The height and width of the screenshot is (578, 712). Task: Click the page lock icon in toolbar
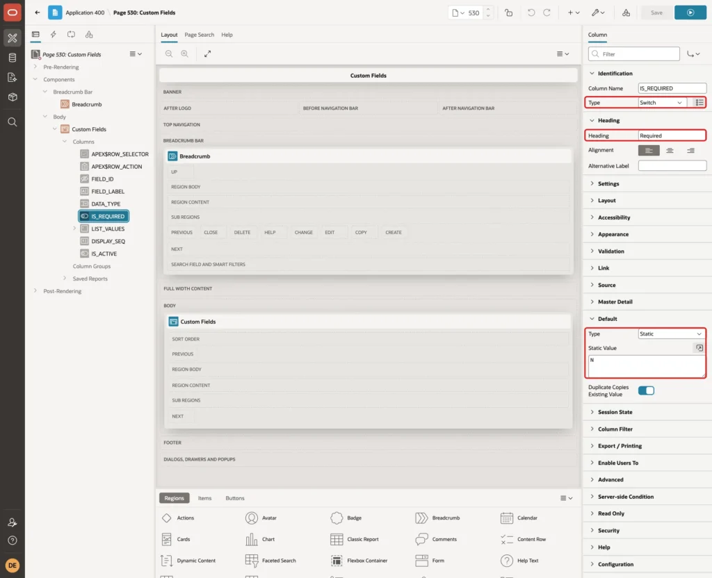[x=508, y=13]
